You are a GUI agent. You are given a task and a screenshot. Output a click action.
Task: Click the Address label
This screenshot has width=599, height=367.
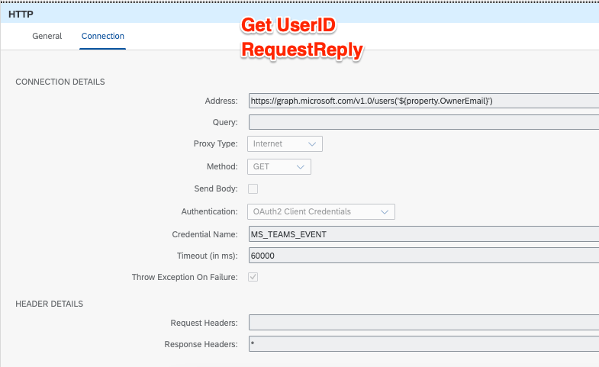tap(221, 101)
